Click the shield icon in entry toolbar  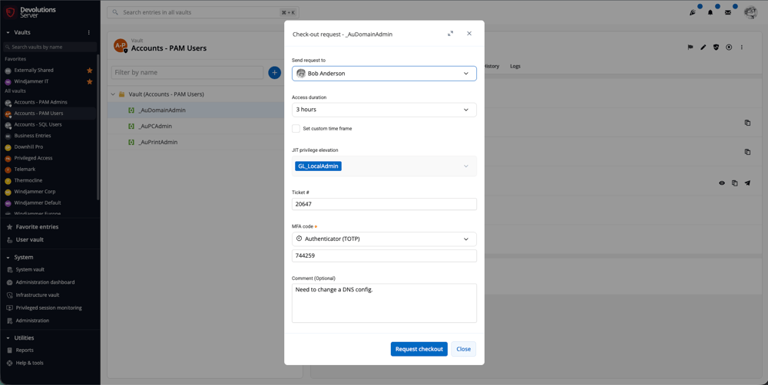(716, 48)
